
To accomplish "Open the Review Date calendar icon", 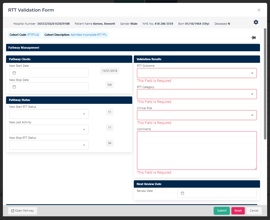I will 182,193.
